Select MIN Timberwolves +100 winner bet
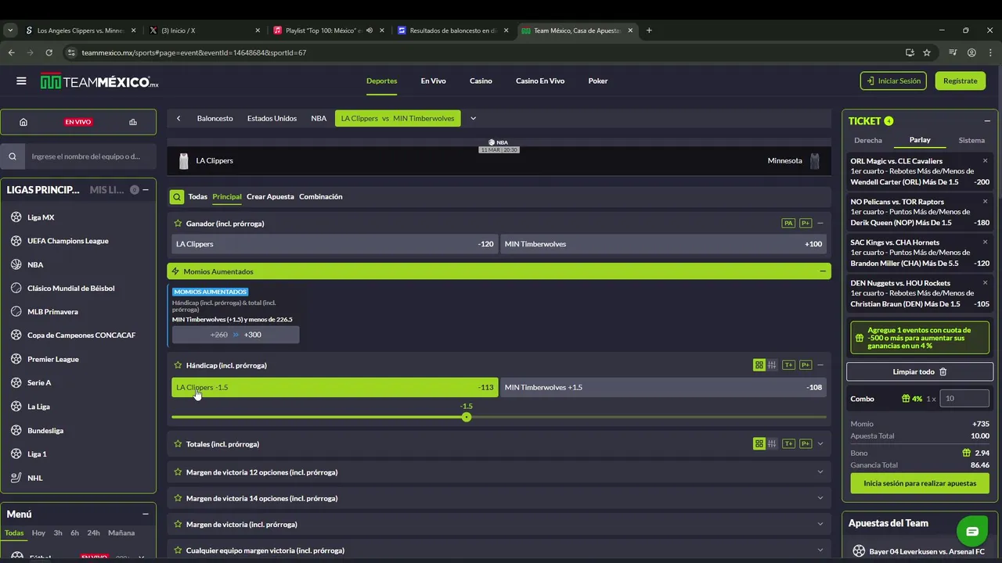 [663, 244]
